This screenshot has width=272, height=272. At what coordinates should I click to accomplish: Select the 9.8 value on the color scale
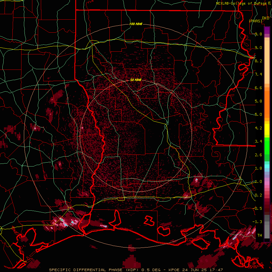click(x=258, y=34)
